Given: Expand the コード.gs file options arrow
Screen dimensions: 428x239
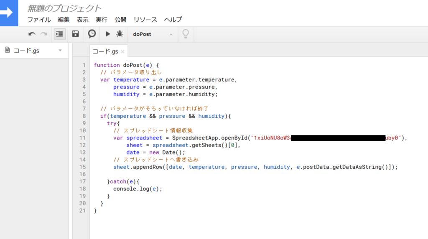Looking at the screenshot, I should click(x=60, y=51).
